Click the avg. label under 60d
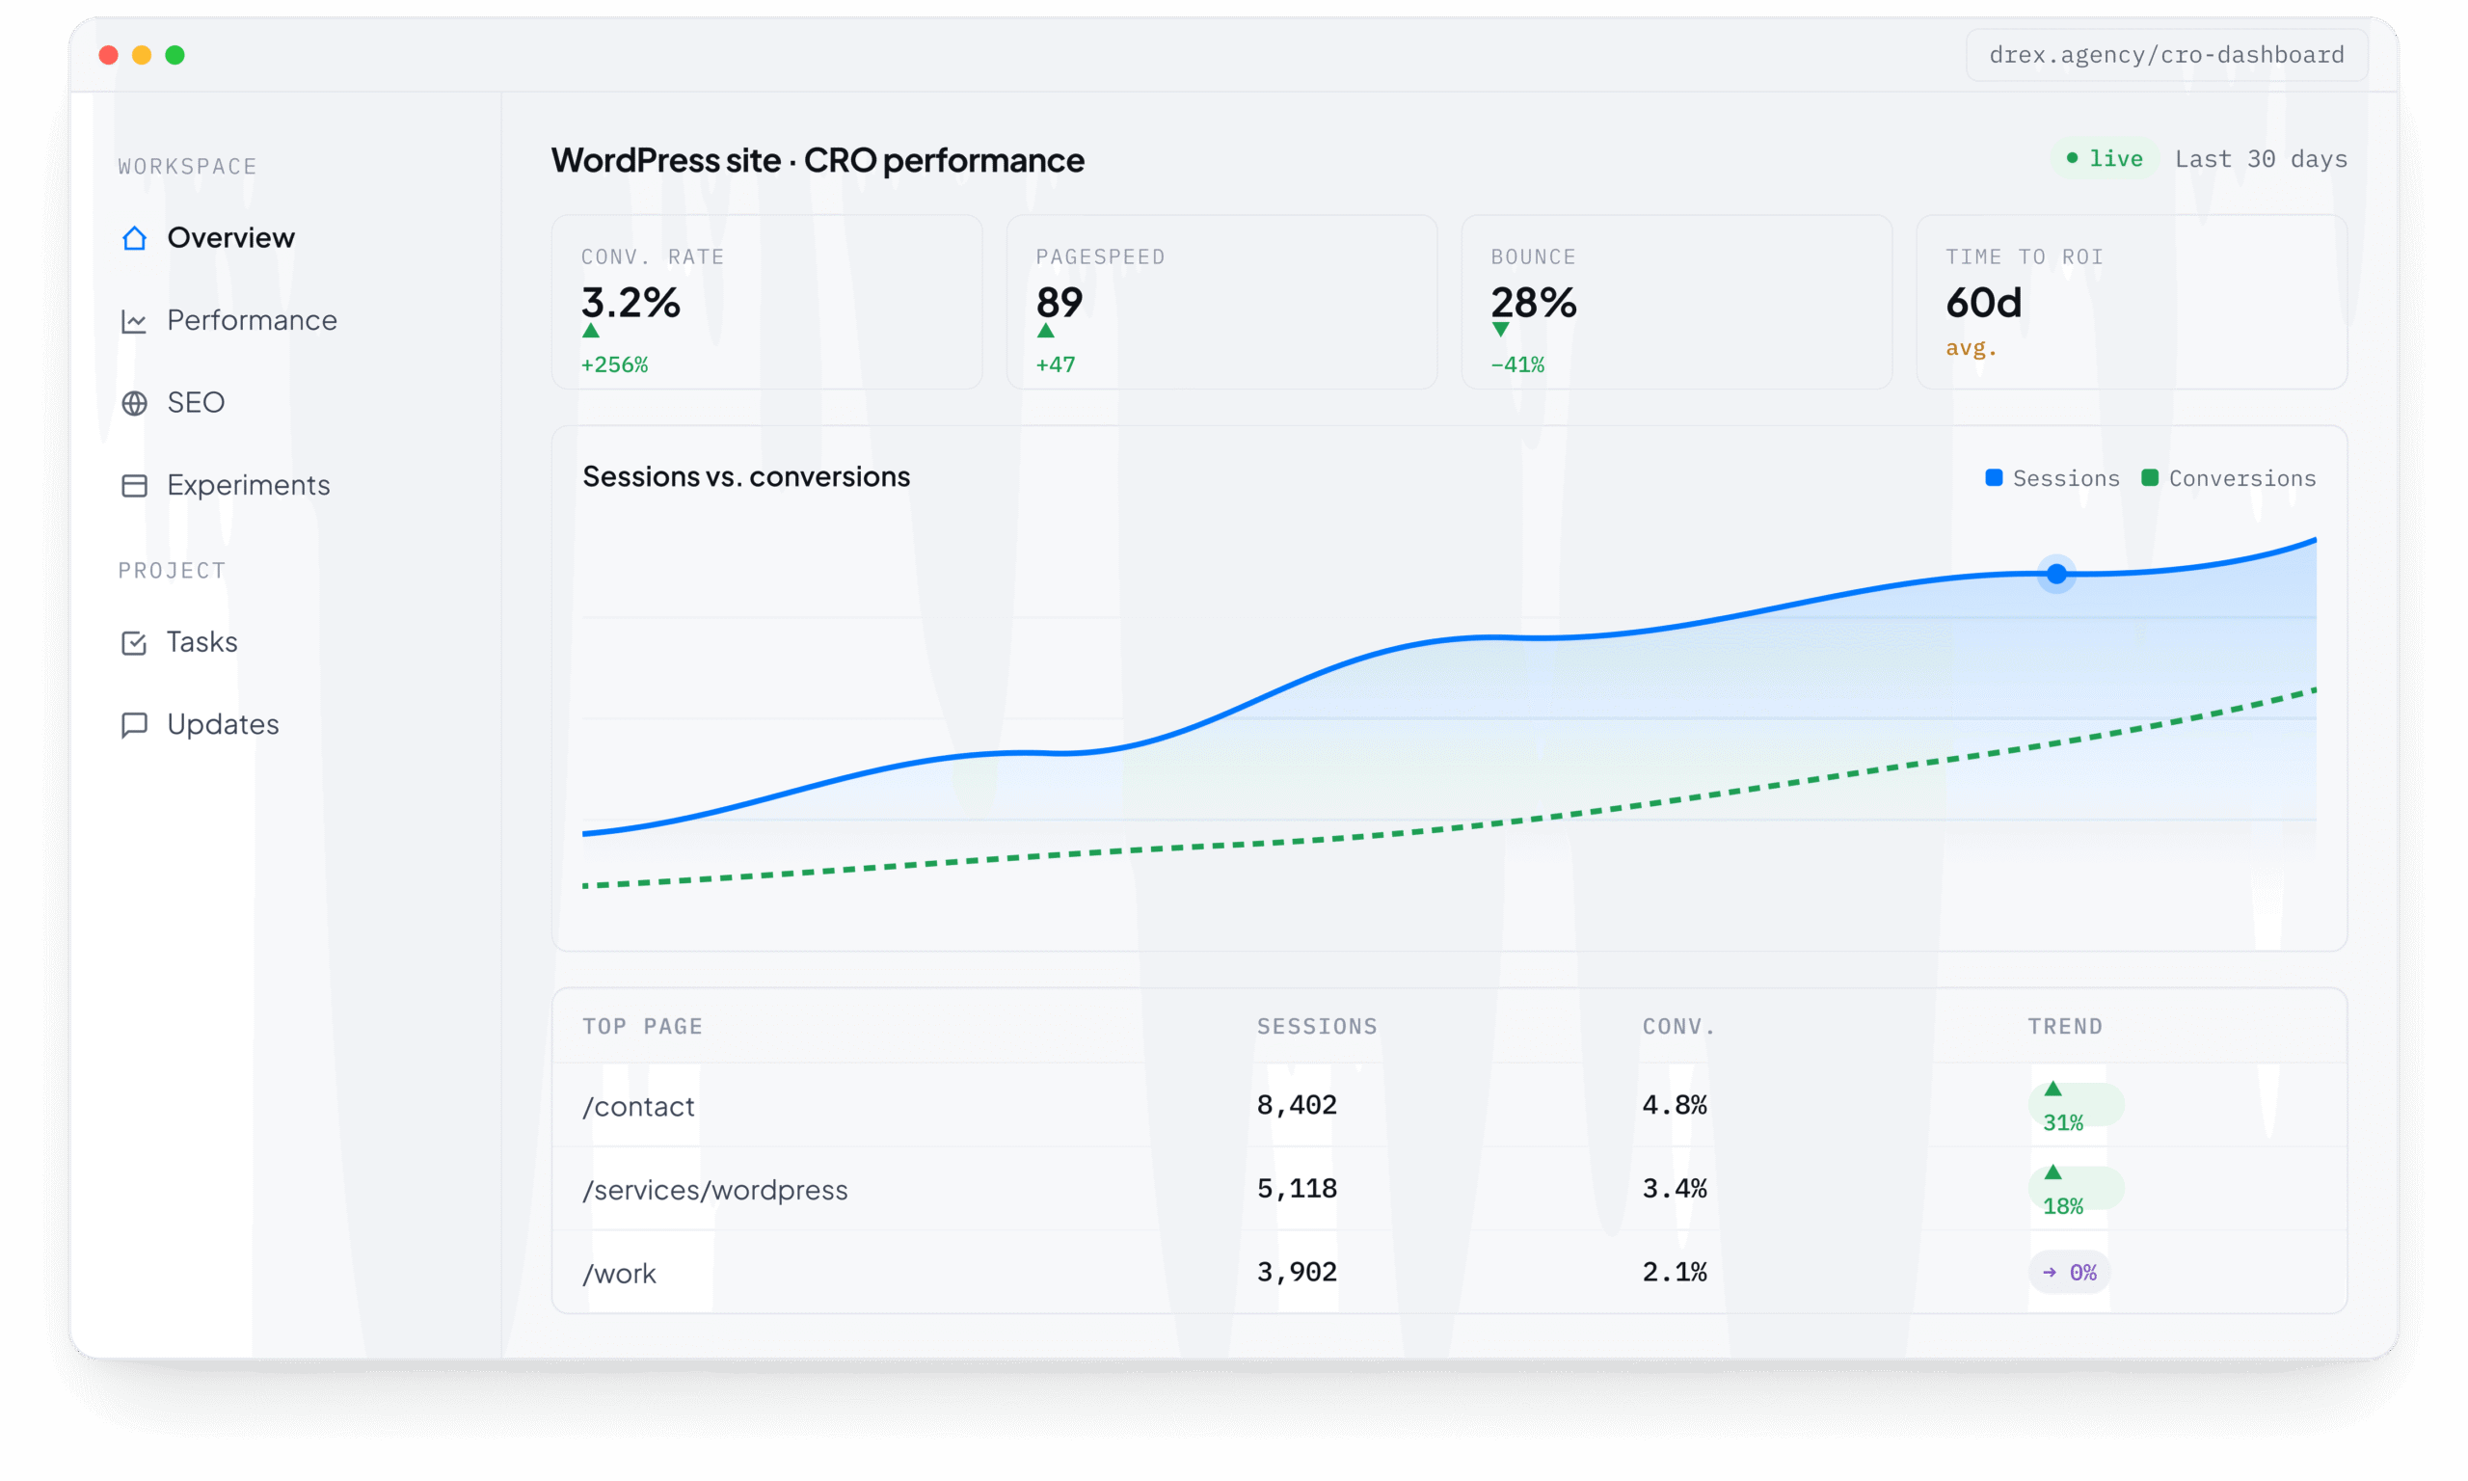This screenshot has height=1481, width=2468. (1972, 348)
